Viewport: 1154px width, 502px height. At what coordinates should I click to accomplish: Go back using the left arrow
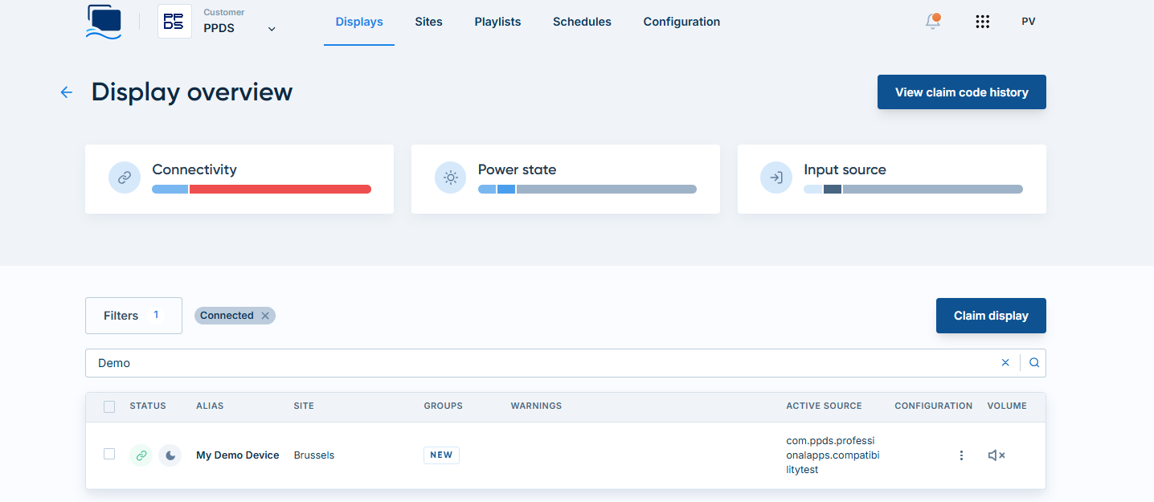pos(67,92)
